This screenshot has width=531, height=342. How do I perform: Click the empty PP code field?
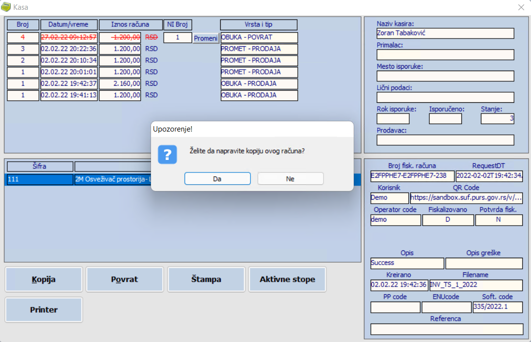395,307
